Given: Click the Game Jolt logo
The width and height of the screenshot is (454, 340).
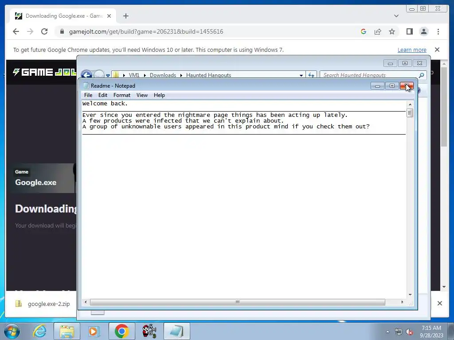Looking at the screenshot, I should tap(45, 72).
